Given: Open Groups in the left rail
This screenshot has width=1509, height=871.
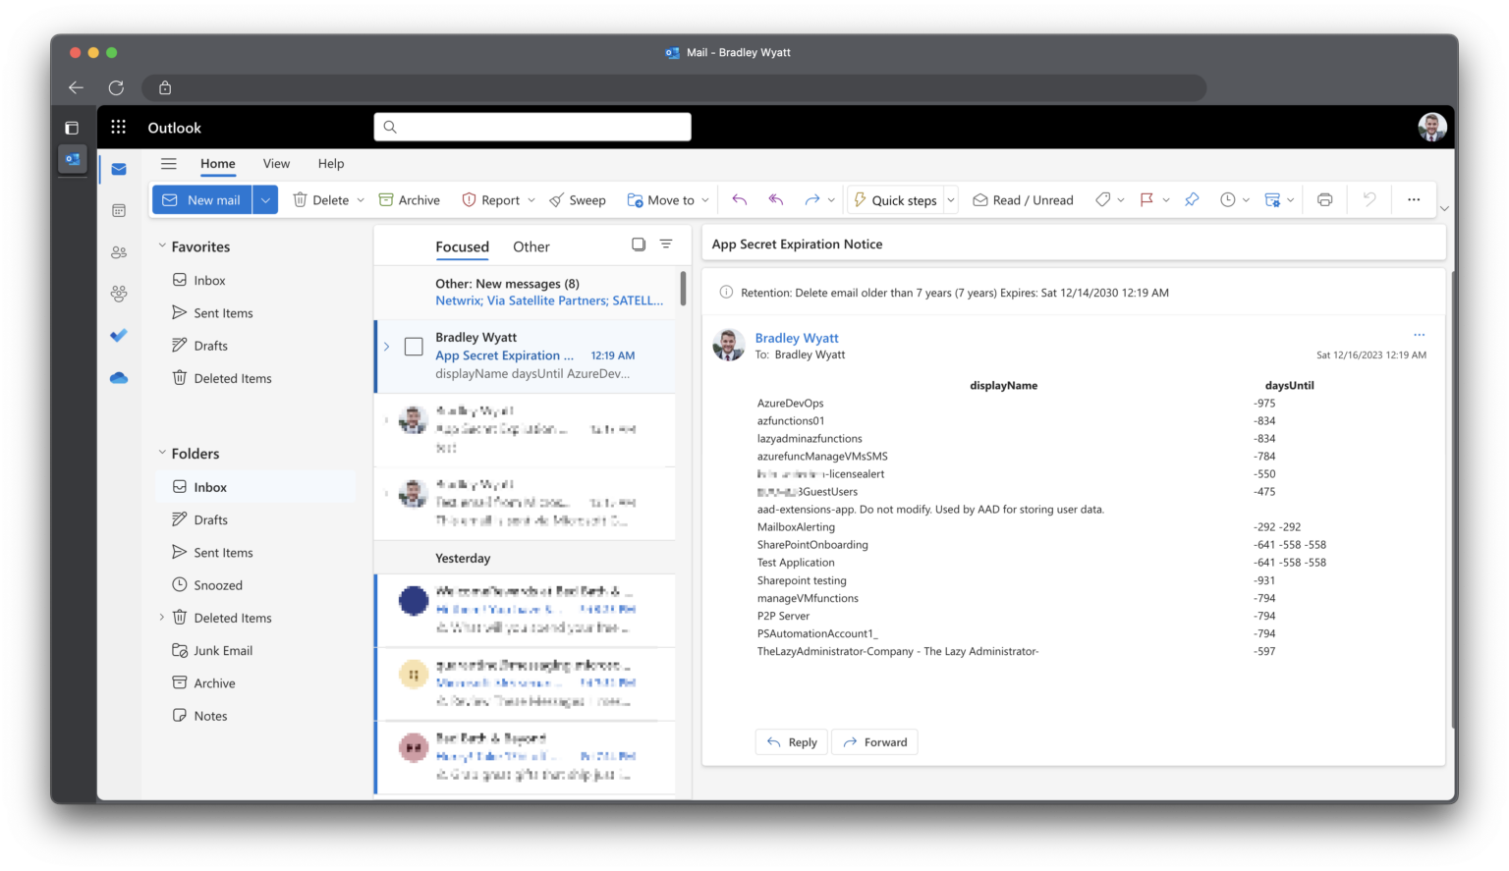Looking at the screenshot, I should (119, 294).
